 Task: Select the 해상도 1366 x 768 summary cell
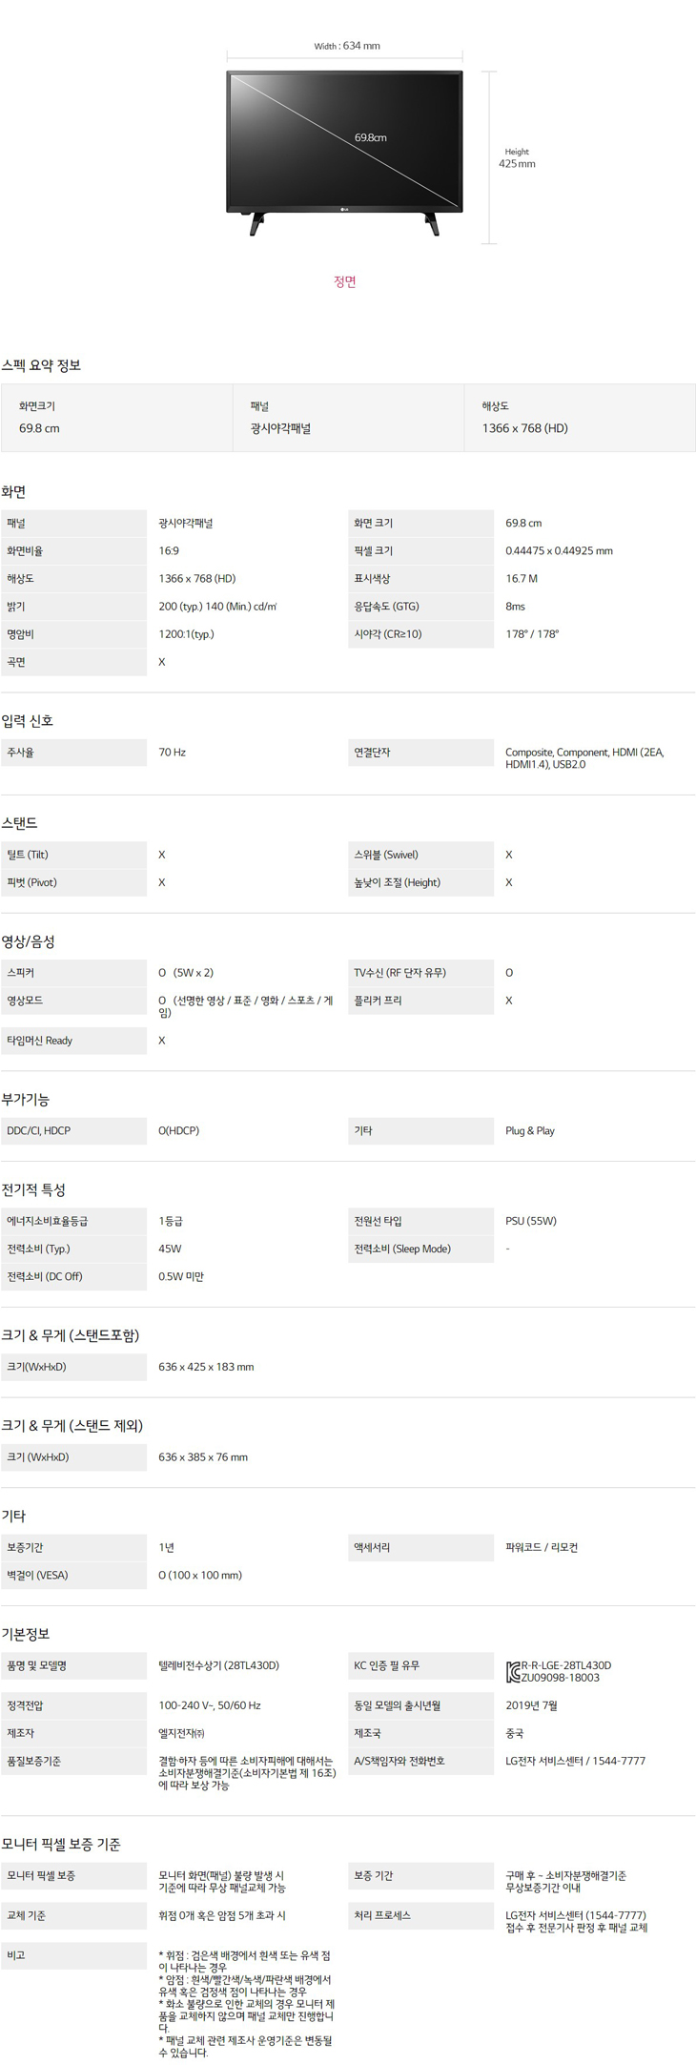579,418
